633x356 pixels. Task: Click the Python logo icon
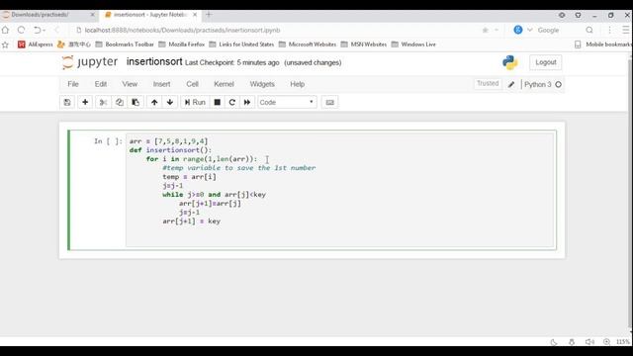[510, 62]
